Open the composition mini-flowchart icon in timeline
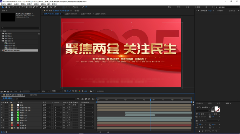Viewport: 240px width, 134px height. click(78, 99)
